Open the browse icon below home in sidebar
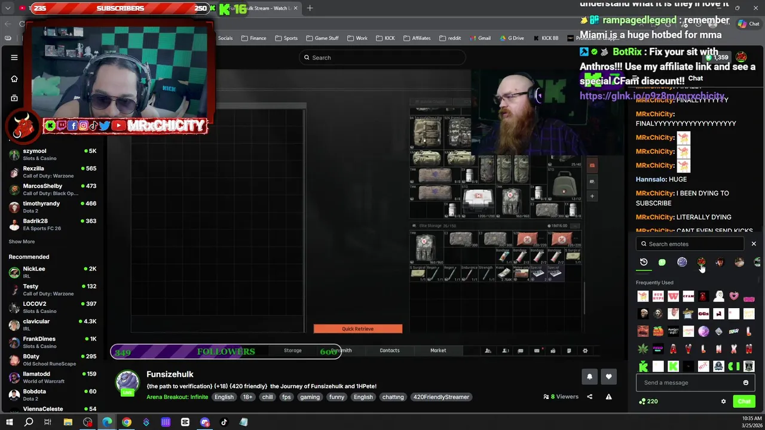 (x=14, y=98)
